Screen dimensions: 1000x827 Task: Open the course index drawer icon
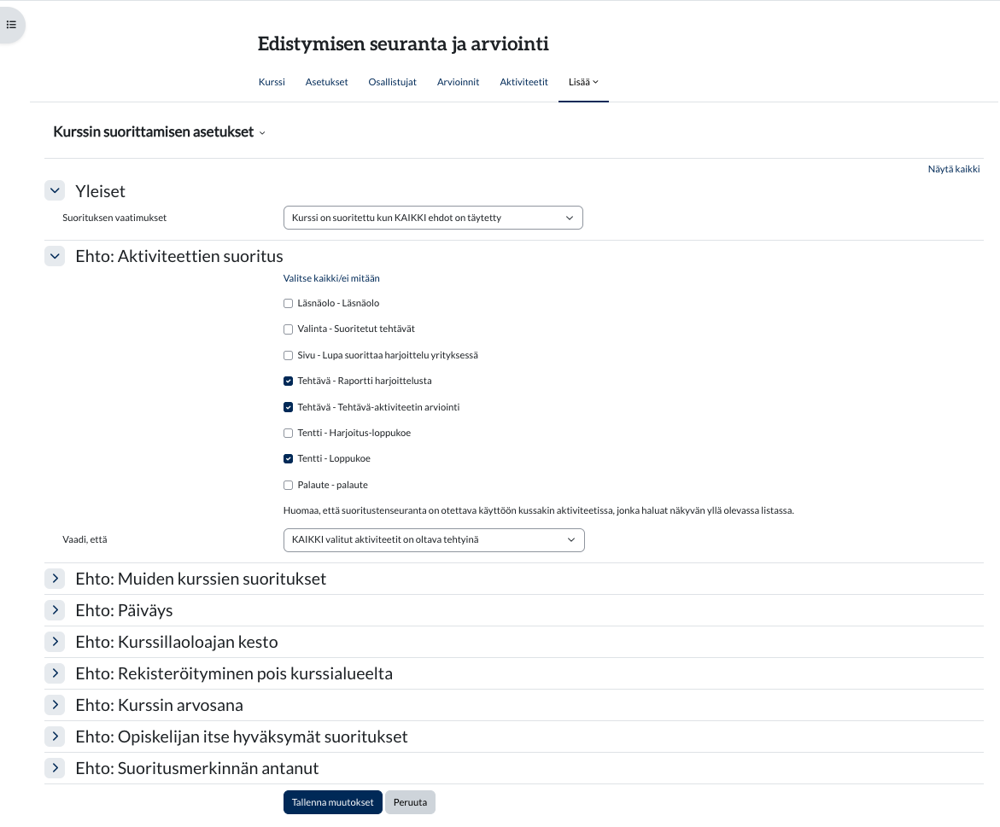click(x=11, y=25)
